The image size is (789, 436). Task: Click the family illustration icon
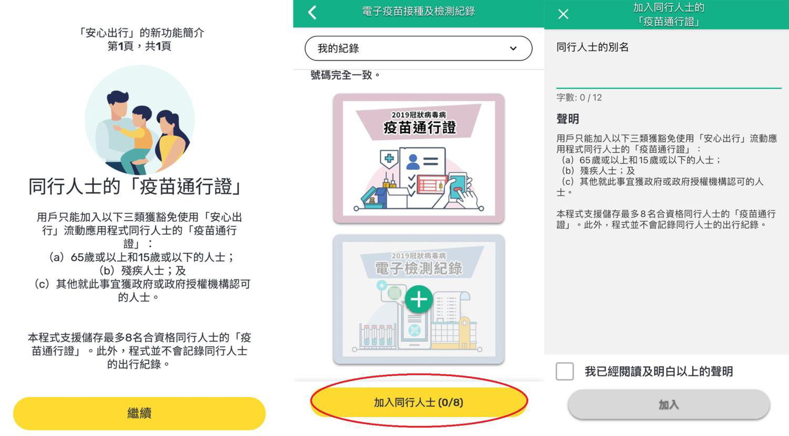point(139,120)
